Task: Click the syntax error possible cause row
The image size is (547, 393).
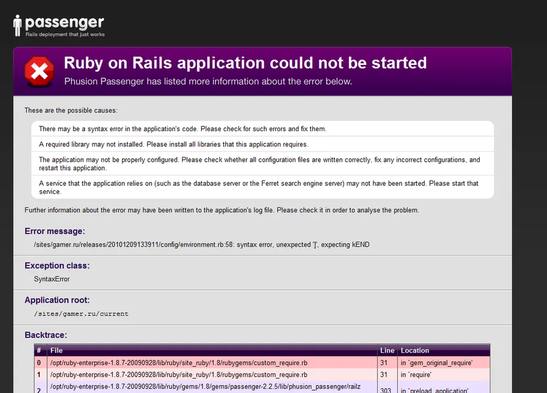Action: [x=263, y=128]
